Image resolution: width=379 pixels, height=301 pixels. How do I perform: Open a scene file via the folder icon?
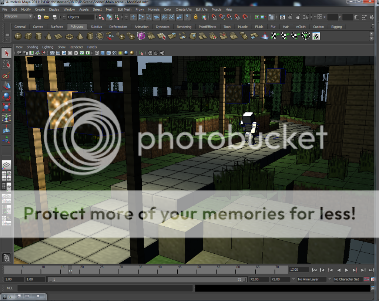pos(47,17)
